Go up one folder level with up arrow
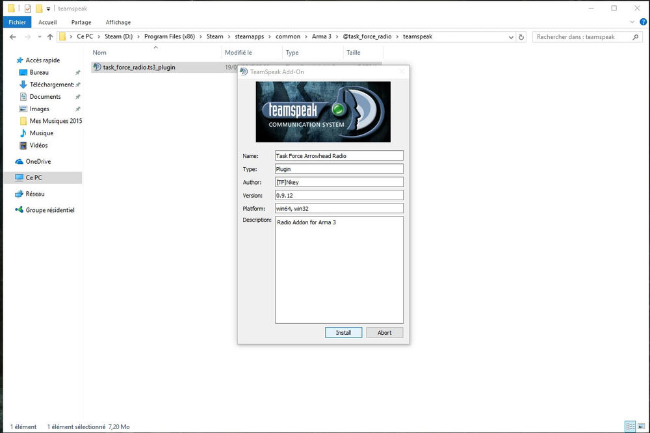This screenshot has width=650, height=433. [x=50, y=37]
